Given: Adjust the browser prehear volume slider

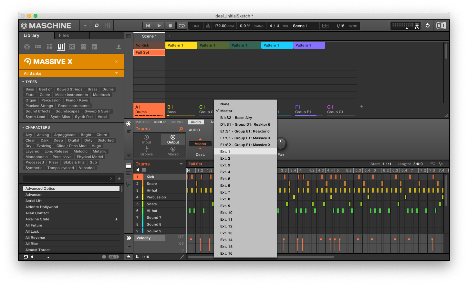Looking at the screenshot, I should pos(44,257).
